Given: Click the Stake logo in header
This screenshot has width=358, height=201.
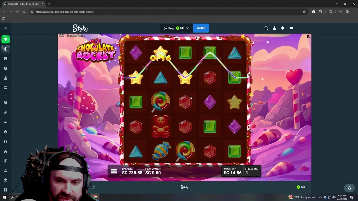Looking at the screenshot, I should click(80, 28).
